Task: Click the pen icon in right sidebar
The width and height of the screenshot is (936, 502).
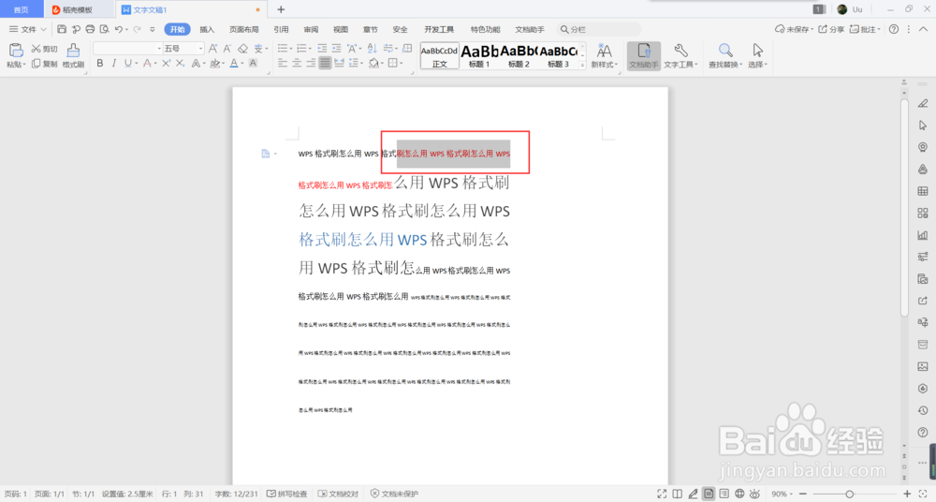Action: (923, 103)
